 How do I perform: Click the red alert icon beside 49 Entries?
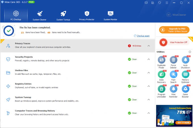129,46
